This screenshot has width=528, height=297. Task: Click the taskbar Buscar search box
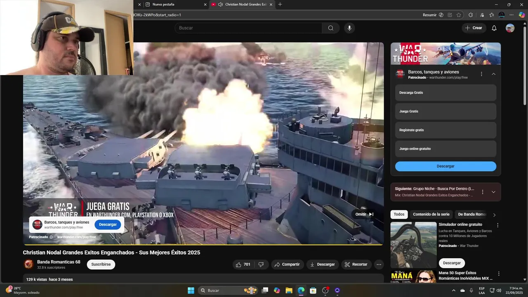click(x=228, y=290)
